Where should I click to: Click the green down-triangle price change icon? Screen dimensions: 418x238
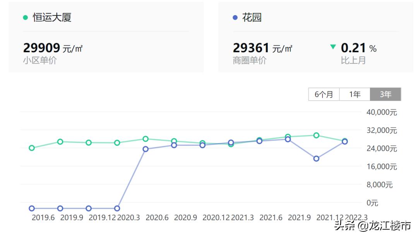[x=333, y=47]
